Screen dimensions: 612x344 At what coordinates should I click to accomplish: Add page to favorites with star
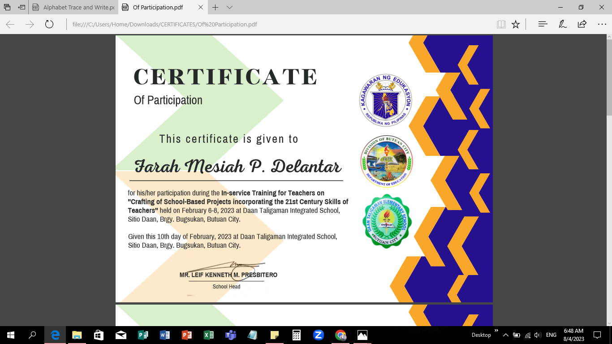click(x=516, y=24)
